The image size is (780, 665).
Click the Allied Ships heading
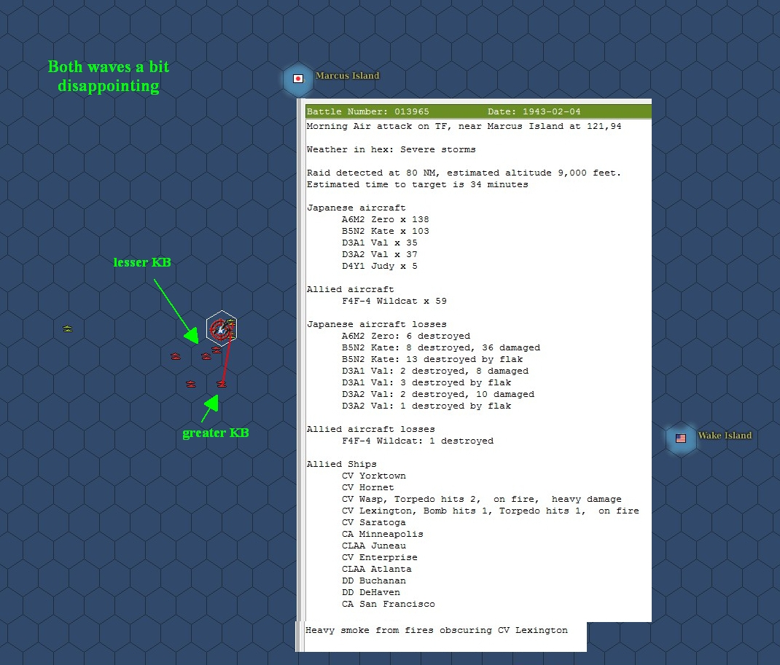coord(341,464)
